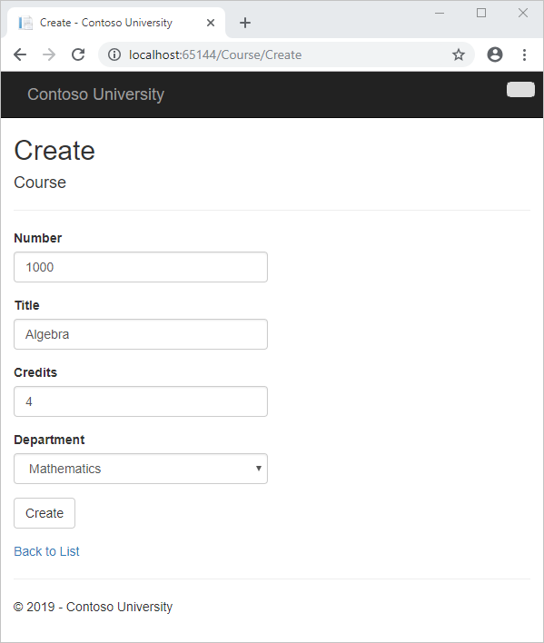
Task: Focus the Number field containing 1000
Action: tap(141, 267)
